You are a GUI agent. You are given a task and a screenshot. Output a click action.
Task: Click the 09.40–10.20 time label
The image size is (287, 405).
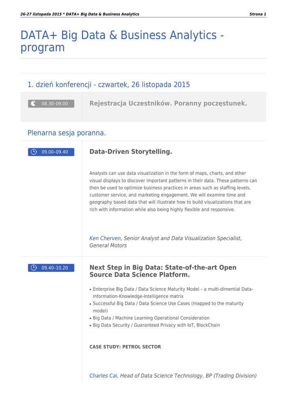coord(55,268)
